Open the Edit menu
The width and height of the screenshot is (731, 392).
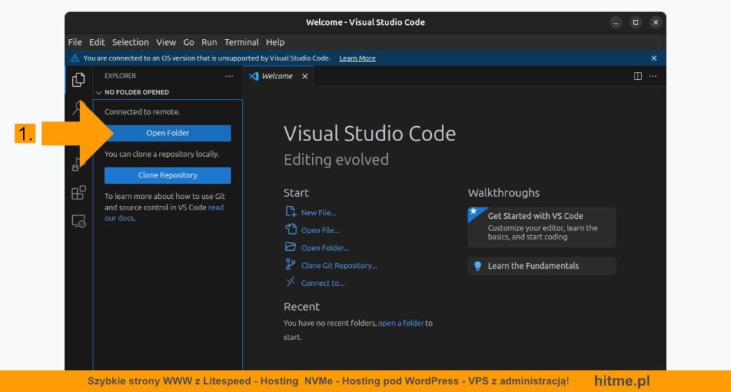tap(97, 42)
